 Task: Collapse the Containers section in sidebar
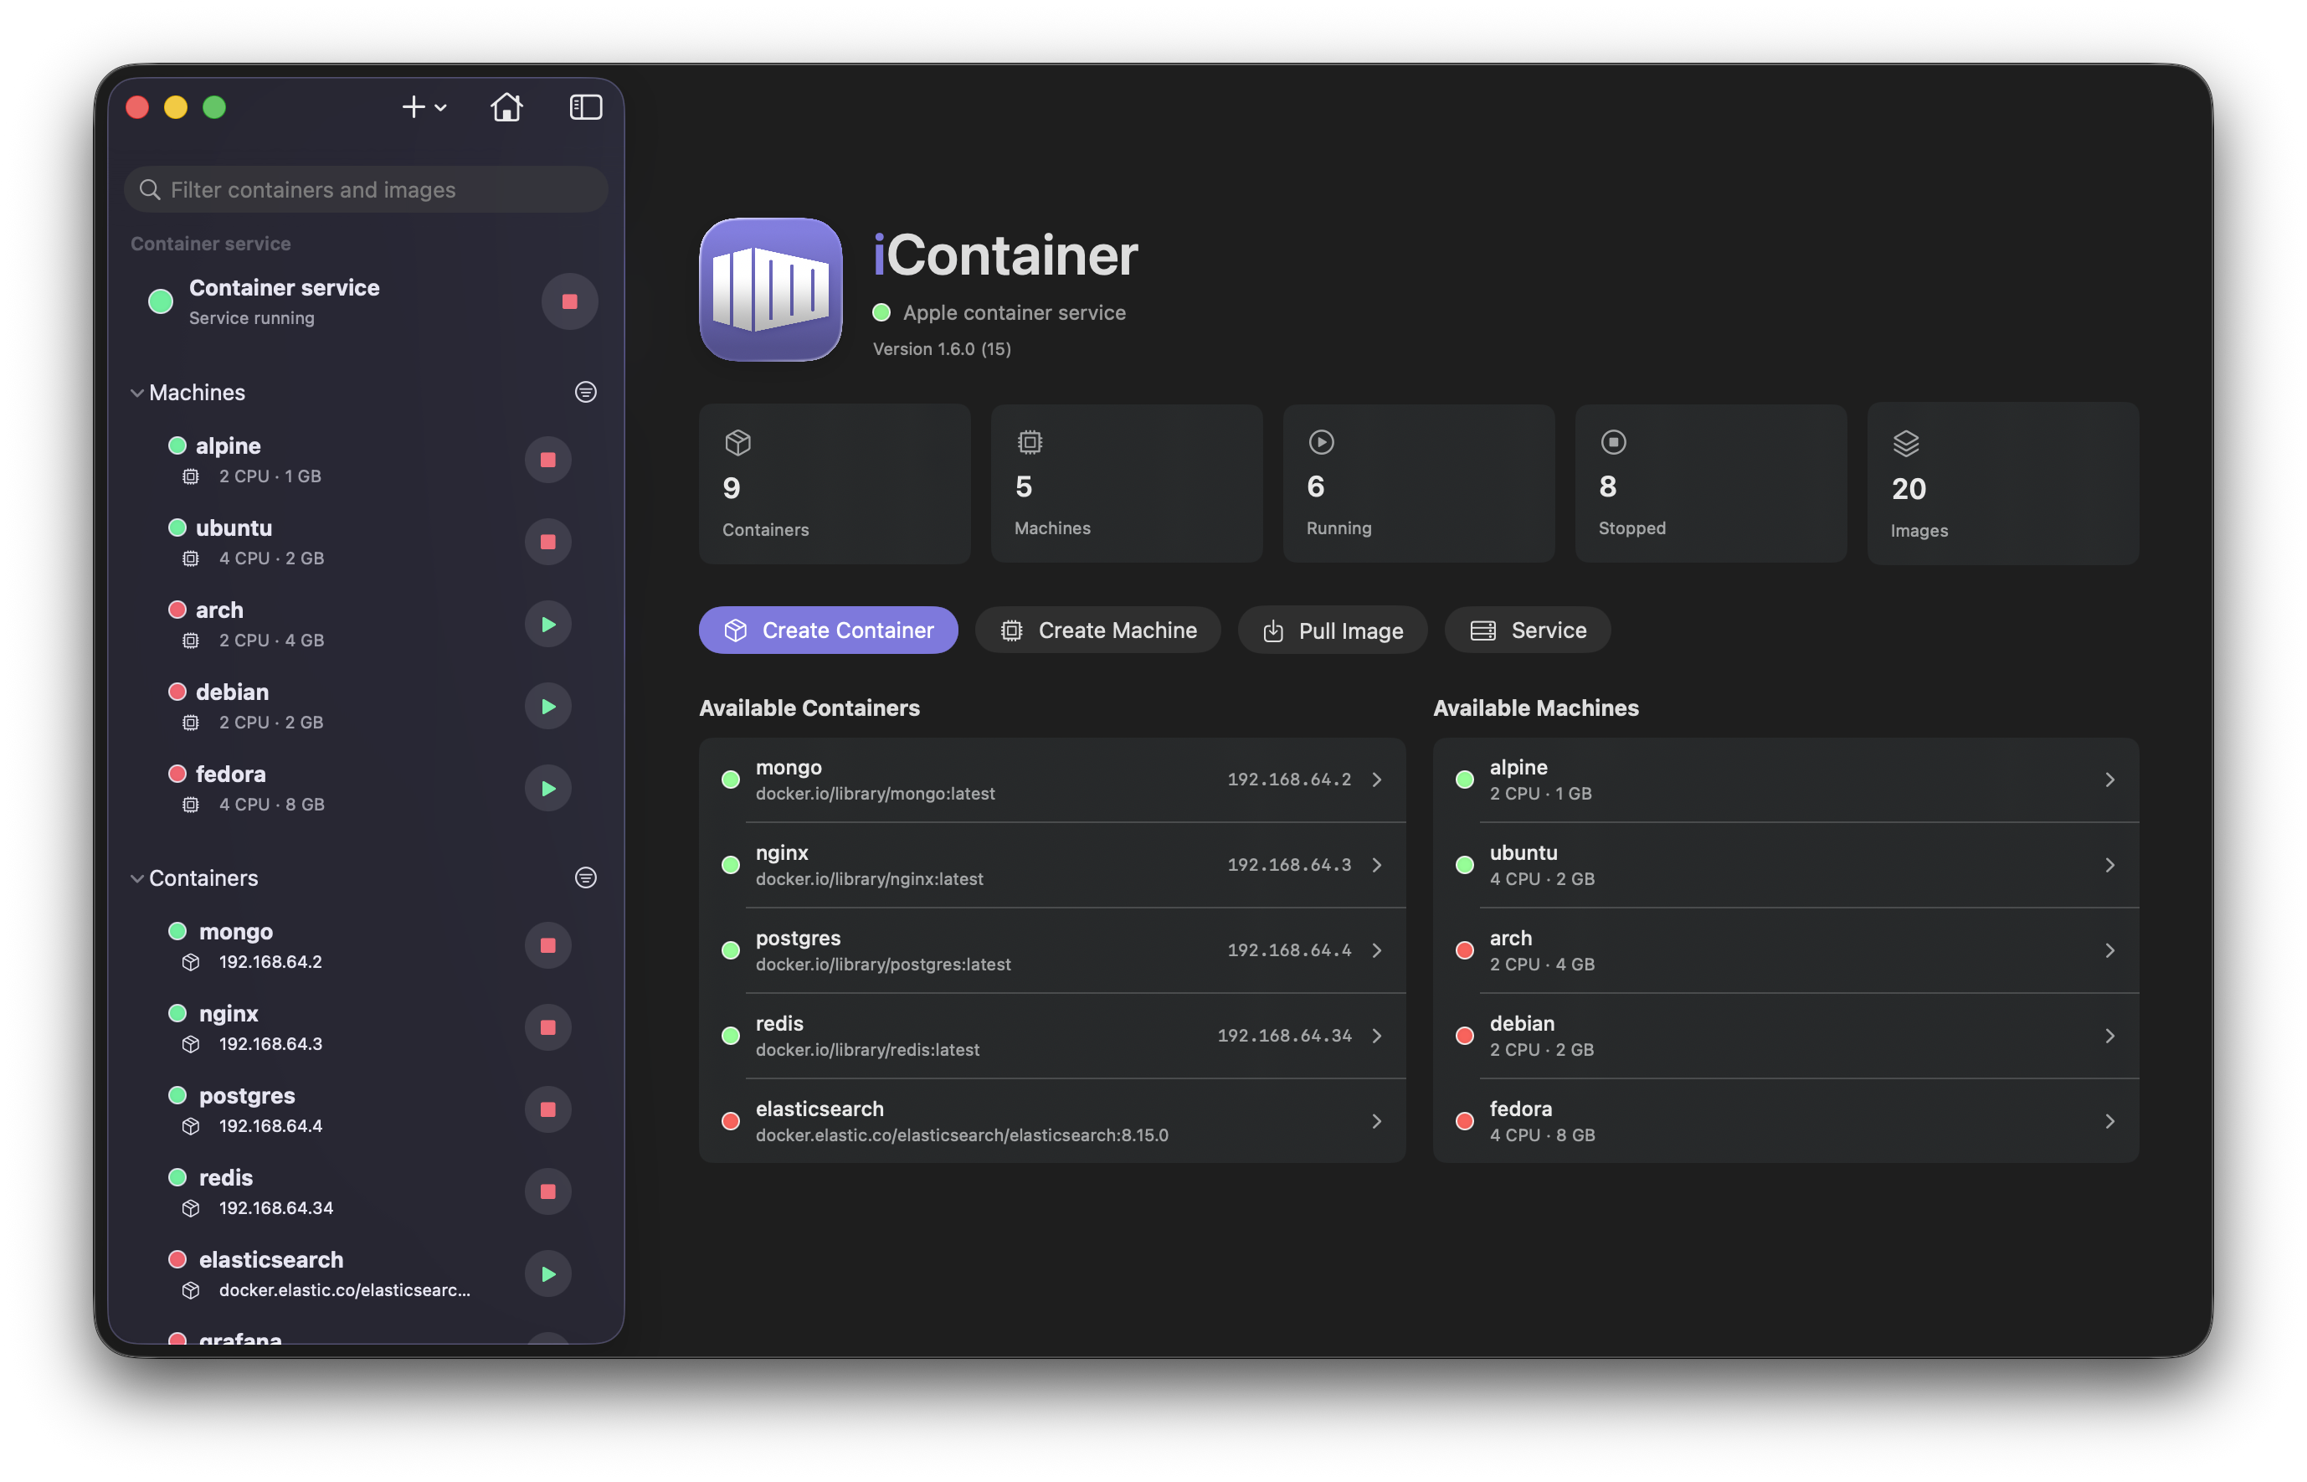pos(136,878)
